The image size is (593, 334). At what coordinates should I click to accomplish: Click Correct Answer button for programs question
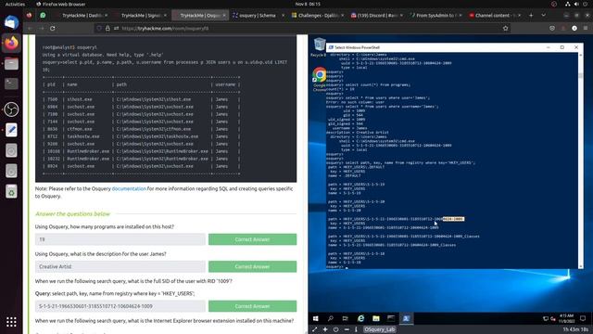(x=252, y=239)
